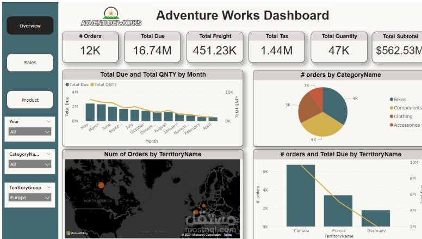The height and width of the screenshot is (239, 422).
Task: Click the France bar in territory chart
Action: [x=338, y=211]
